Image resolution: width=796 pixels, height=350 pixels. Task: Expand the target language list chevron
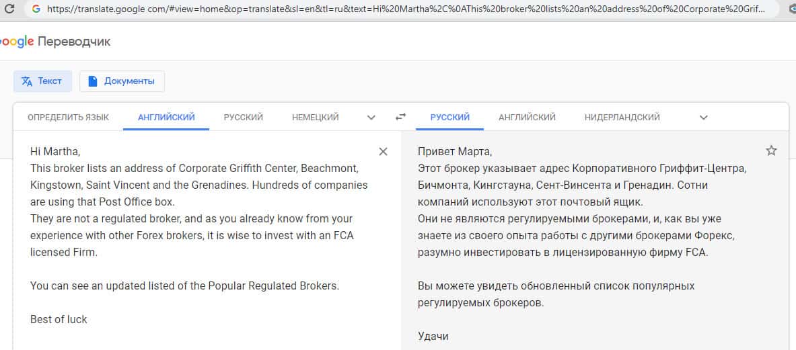point(704,118)
